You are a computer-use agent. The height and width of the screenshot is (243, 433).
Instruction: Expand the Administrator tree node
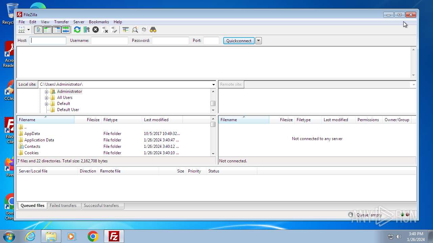(47, 91)
